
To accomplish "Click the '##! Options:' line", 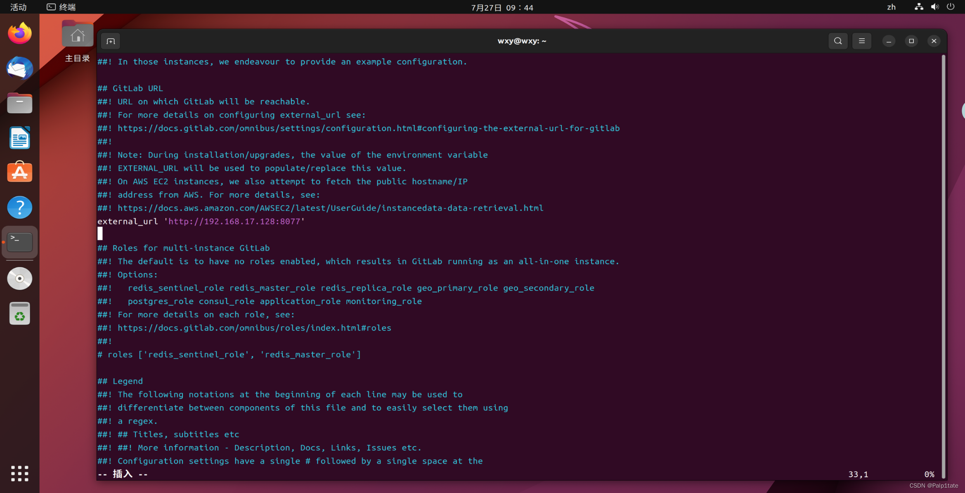I will (x=128, y=275).
